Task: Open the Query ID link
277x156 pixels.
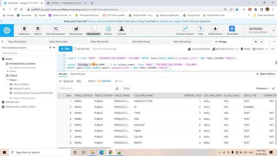Action: coord(68,81)
